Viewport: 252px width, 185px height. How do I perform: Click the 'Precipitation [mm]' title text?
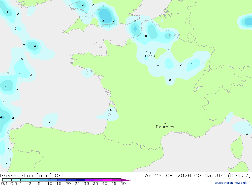coord(26,176)
